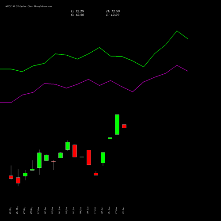Screen dimensions: 221x221
Task: Click the 03 Jun date label
Action: tap(52, 210)
